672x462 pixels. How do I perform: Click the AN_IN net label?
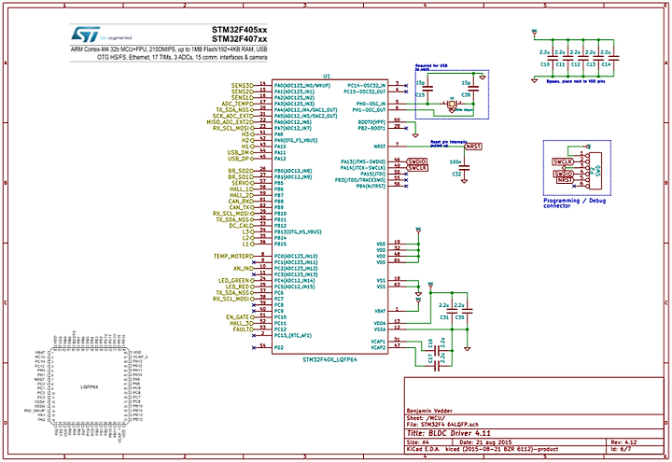pyautogui.click(x=243, y=268)
